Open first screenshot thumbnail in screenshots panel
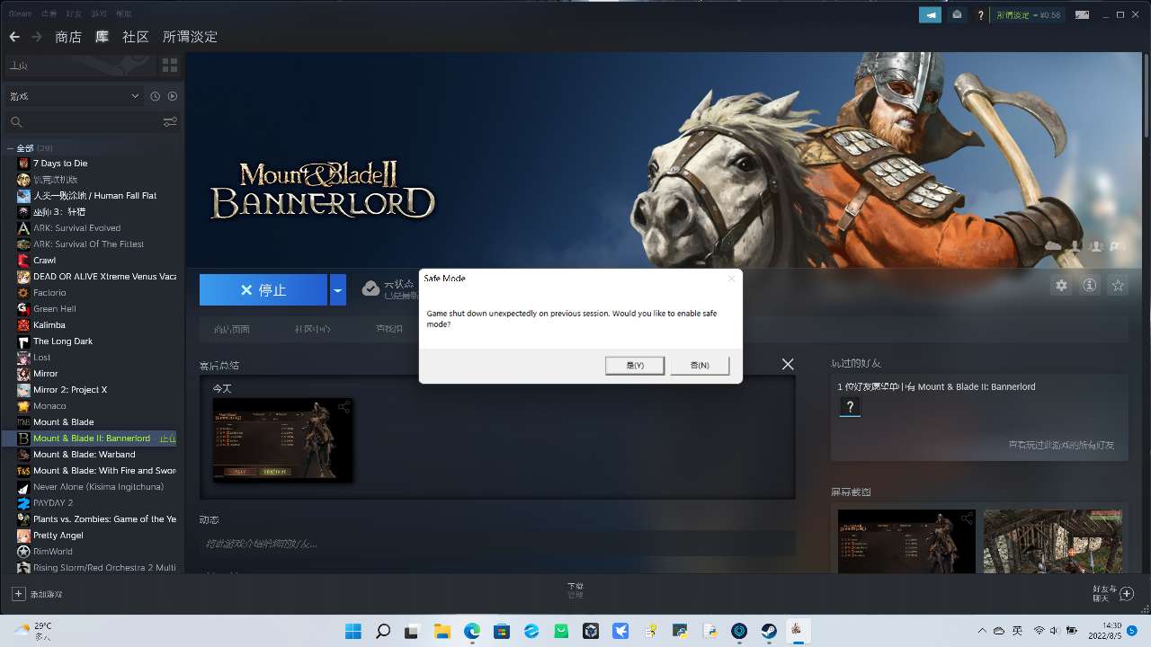The image size is (1151, 647). 906,541
